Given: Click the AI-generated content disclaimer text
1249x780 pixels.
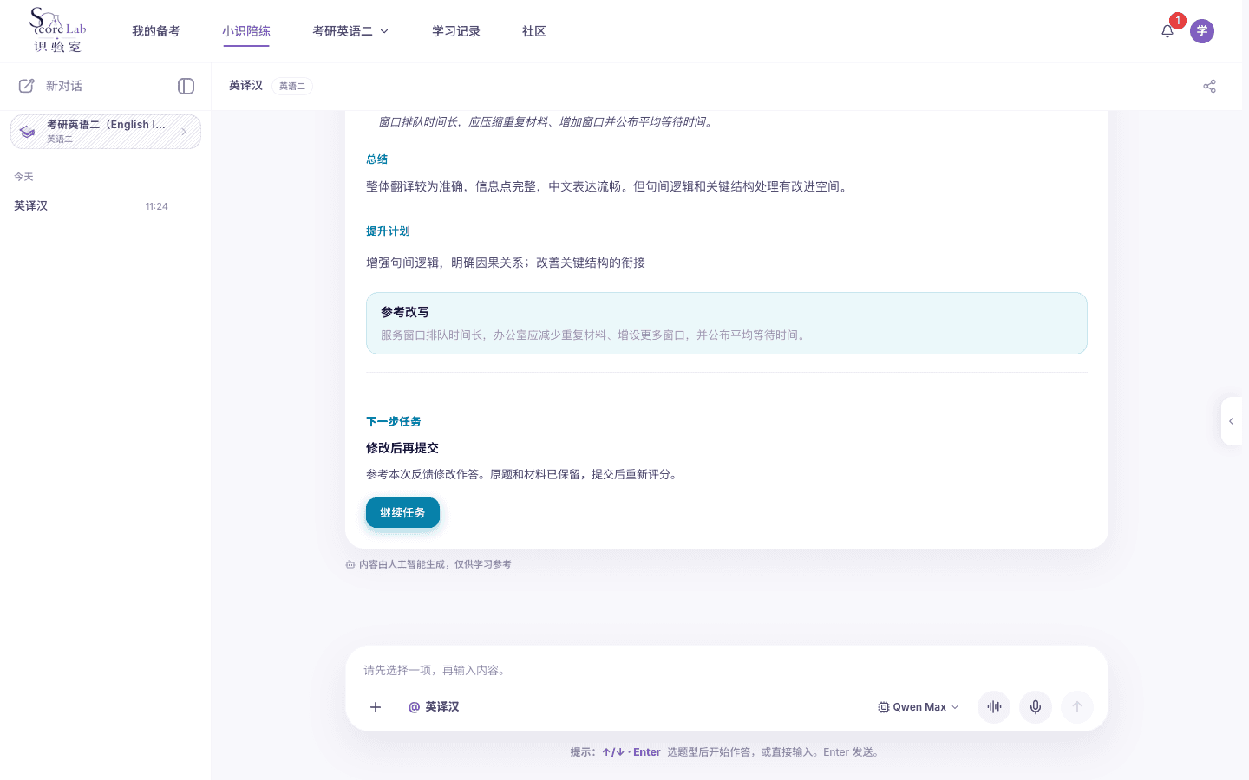Looking at the screenshot, I should [435, 564].
